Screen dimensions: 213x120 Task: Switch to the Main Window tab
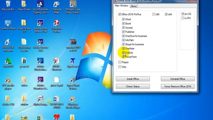pos(121,6)
